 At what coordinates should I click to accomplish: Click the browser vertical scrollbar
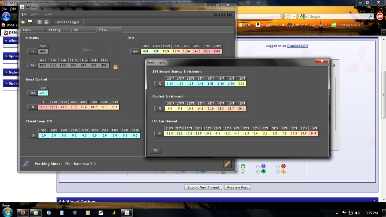(383, 94)
